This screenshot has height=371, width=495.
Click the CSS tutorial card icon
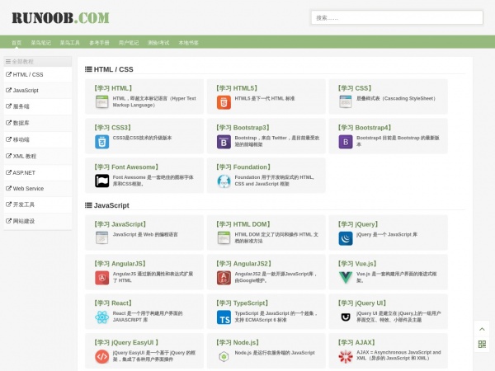(x=346, y=102)
